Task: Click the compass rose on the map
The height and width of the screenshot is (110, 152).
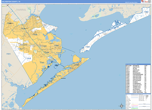Action: coord(121,106)
